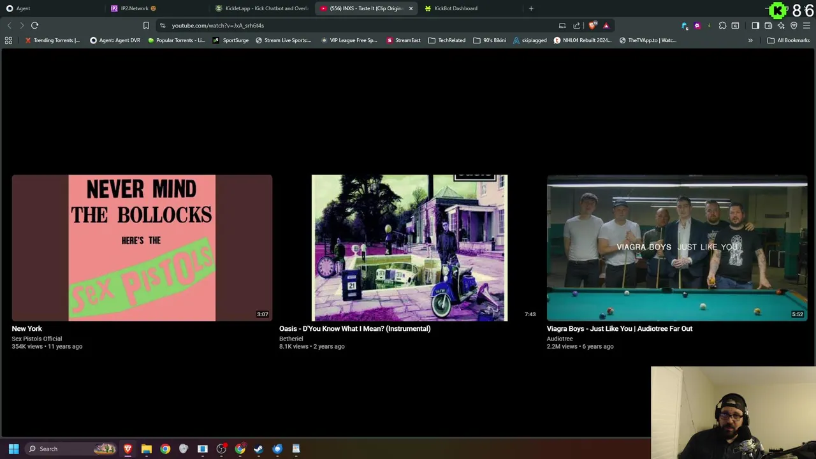Viewport: 816px width, 459px height.
Task: Open the Trending Torrents bookmark
Action: coord(52,40)
